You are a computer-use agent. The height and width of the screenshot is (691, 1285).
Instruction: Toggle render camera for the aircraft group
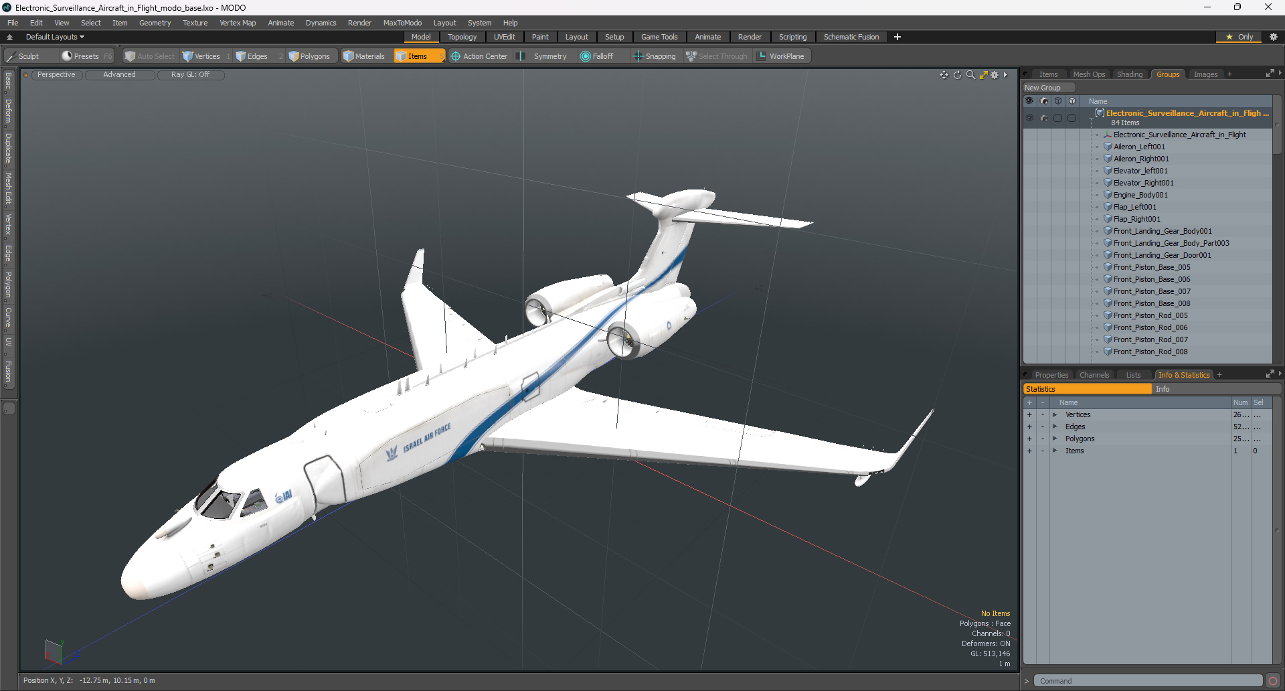[x=1044, y=118]
